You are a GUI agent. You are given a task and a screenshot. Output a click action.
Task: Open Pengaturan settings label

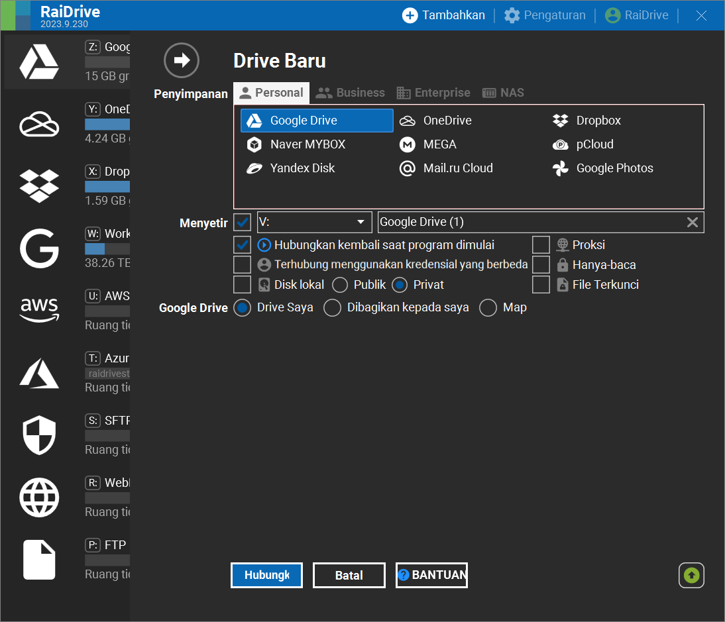(555, 15)
